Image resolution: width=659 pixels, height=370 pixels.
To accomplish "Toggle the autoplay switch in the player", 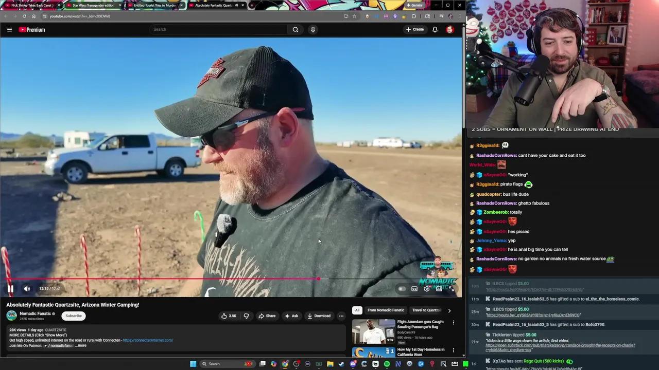I will tap(402, 289).
